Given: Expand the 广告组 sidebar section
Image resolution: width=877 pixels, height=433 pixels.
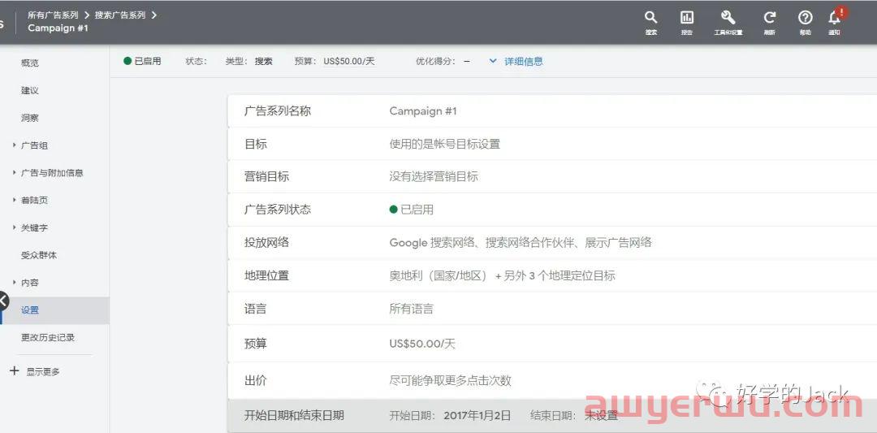Looking at the screenshot, I should pyautogui.click(x=14, y=145).
